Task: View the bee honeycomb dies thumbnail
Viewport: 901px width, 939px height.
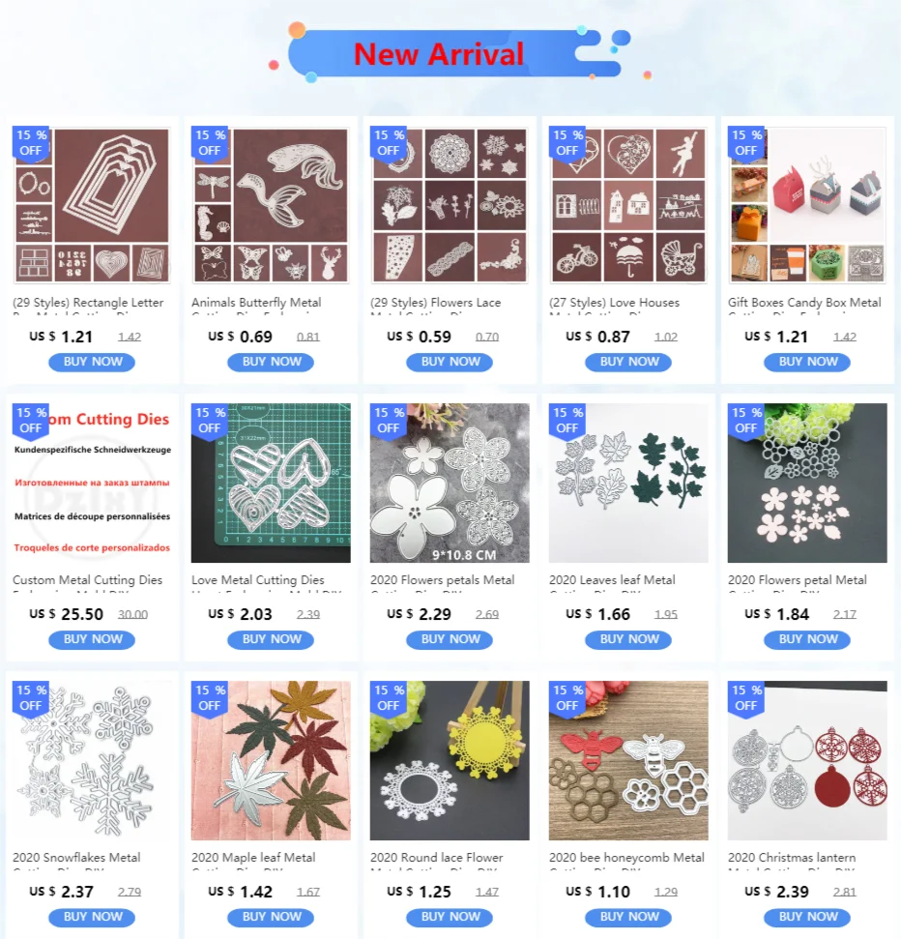Action: (628, 760)
